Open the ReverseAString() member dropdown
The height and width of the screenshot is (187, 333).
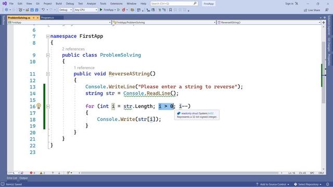click(x=268, y=22)
